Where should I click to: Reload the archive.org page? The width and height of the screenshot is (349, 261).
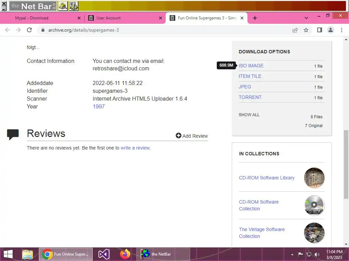pyautogui.click(x=29, y=30)
